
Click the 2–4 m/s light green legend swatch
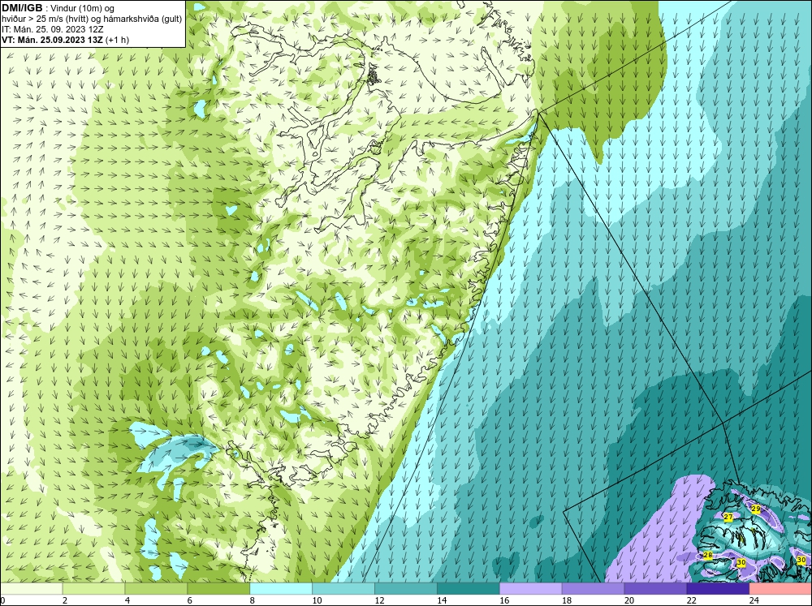click(93, 589)
